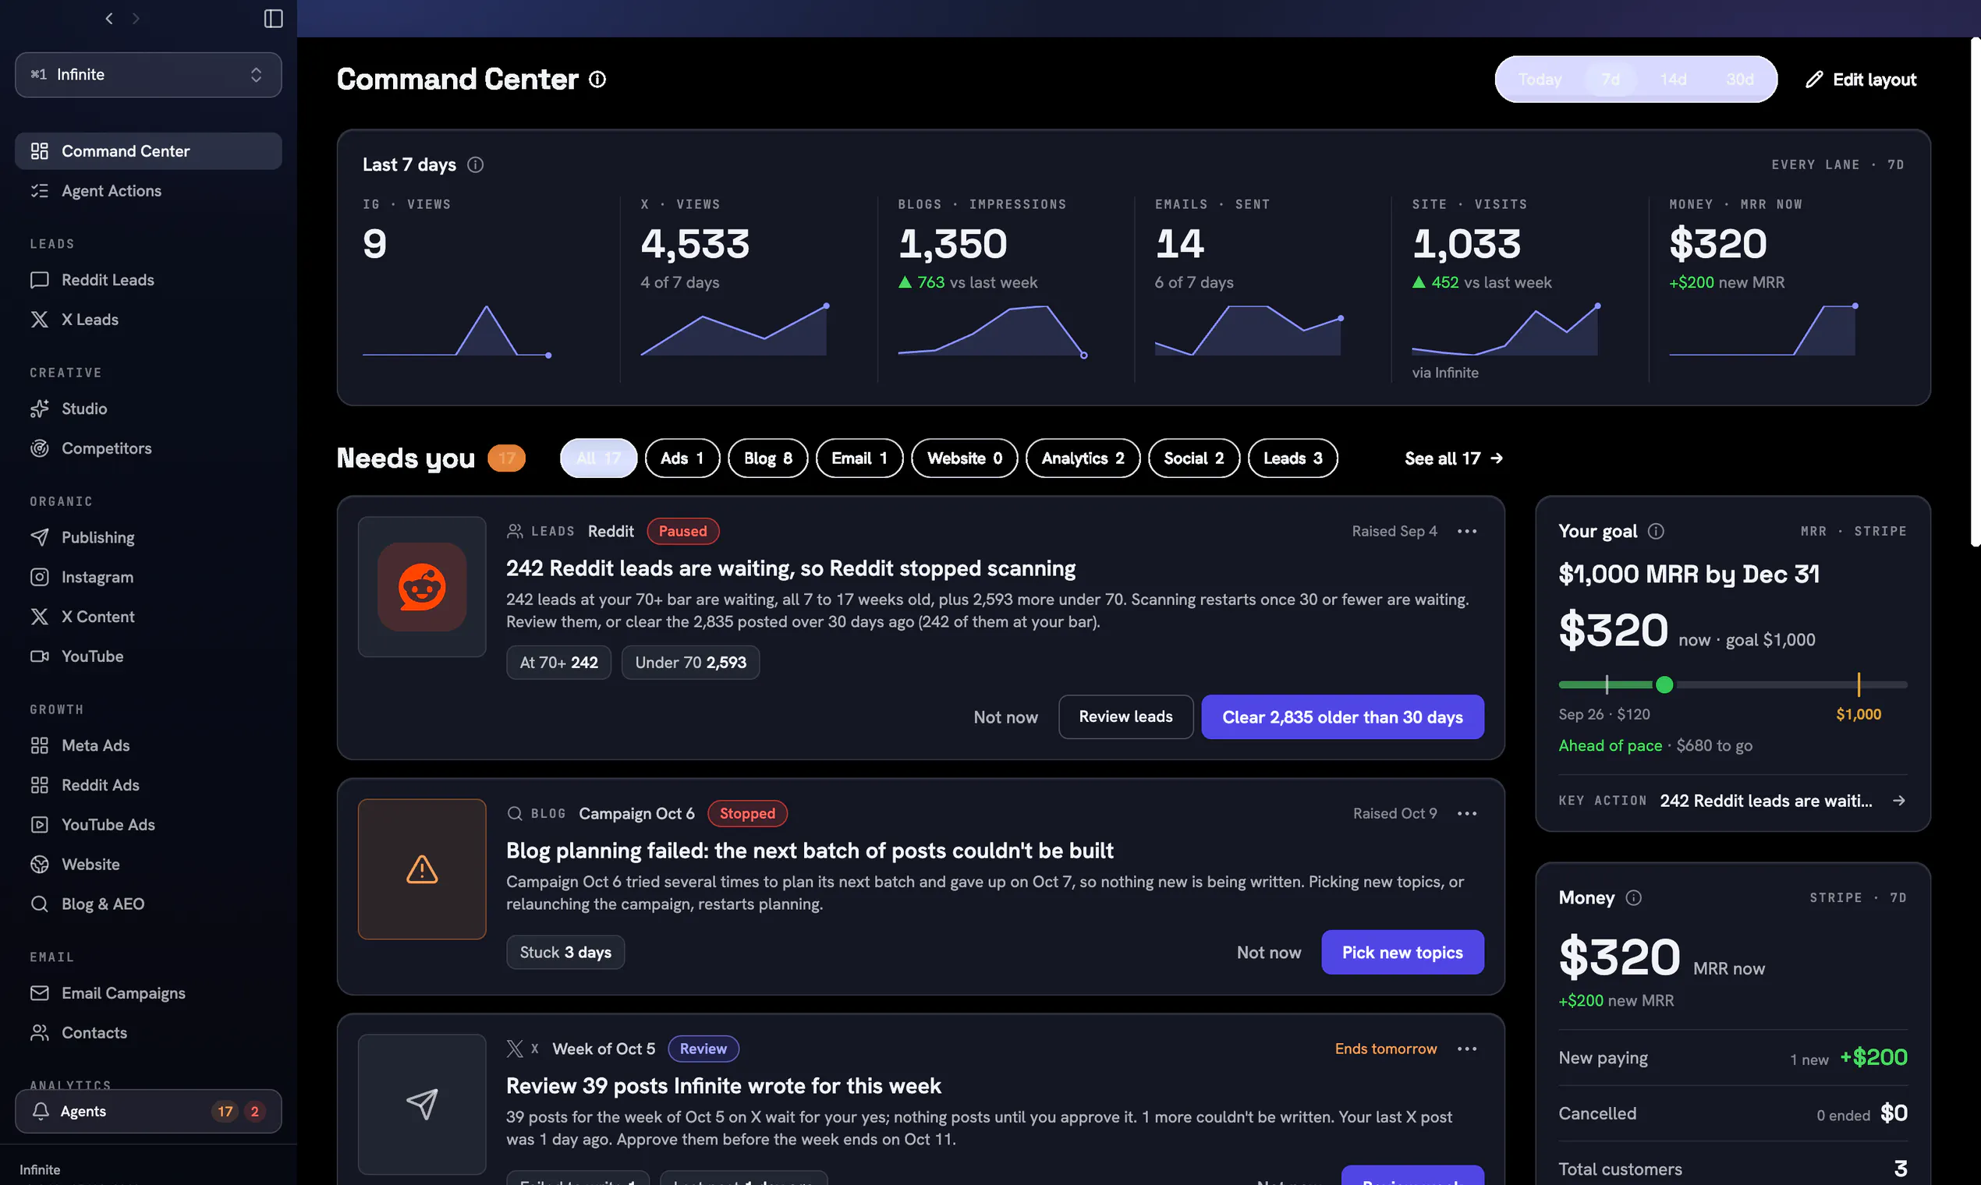This screenshot has height=1185, width=1981.
Task: Click Not now on Blog planning card
Action: [x=1268, y=952]
